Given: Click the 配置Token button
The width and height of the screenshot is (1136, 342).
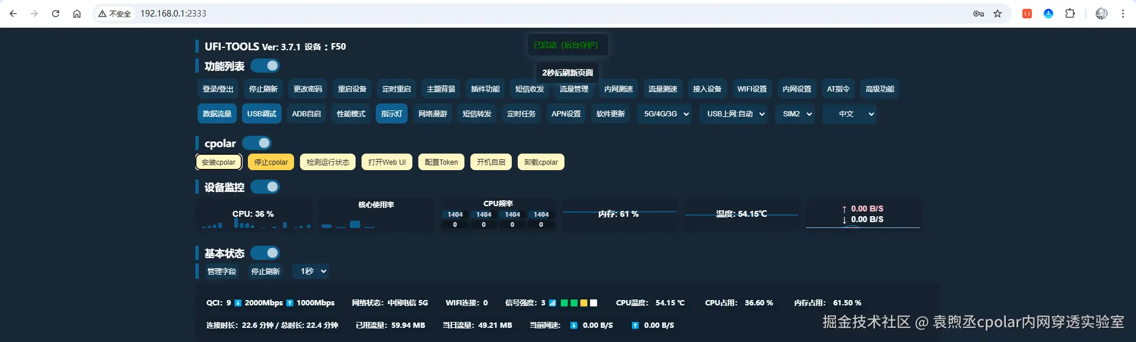Looking at the screenshot, I should (441, 162).
